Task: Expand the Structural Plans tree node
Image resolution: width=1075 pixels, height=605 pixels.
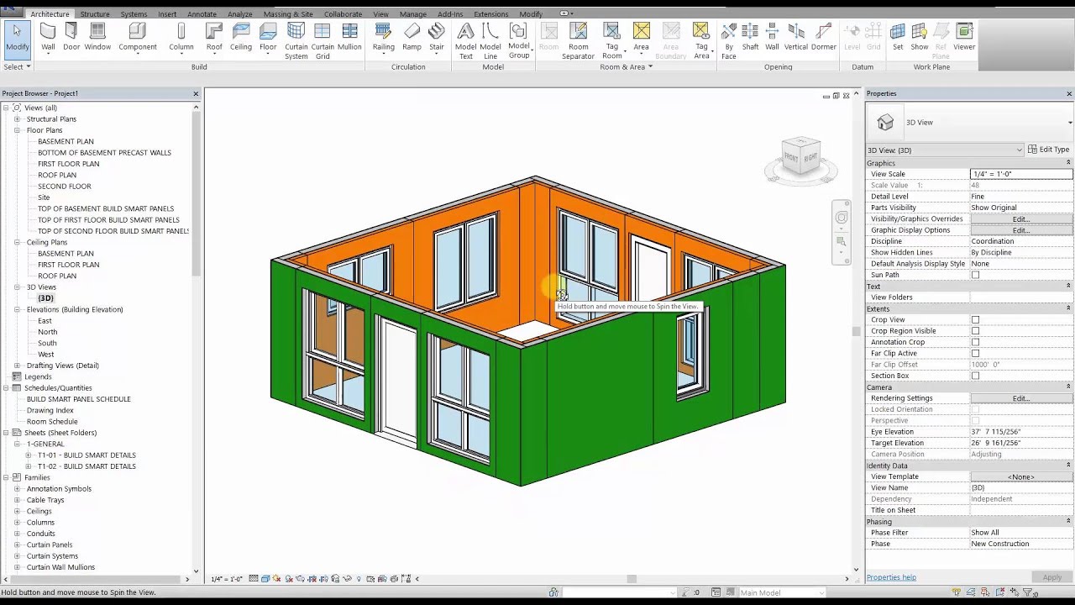Action: pos(17,119)
